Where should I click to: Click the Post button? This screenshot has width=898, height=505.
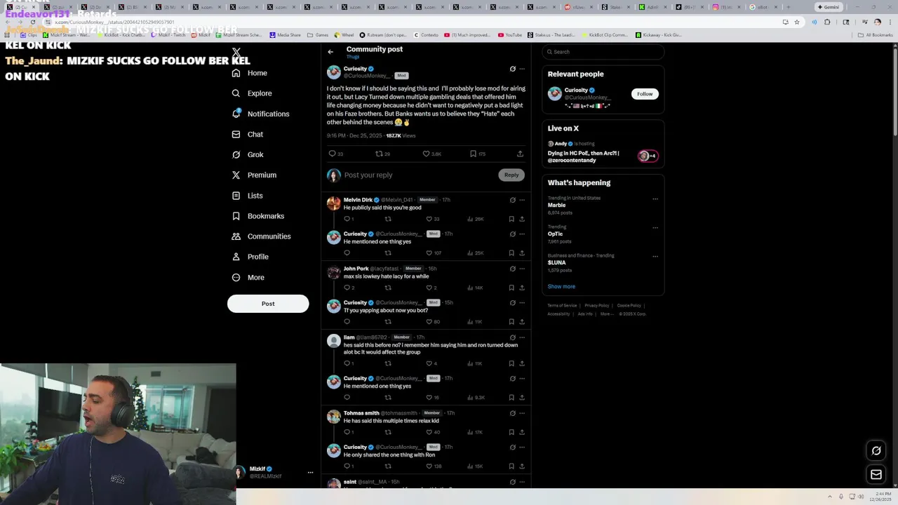tap(268, 304)
